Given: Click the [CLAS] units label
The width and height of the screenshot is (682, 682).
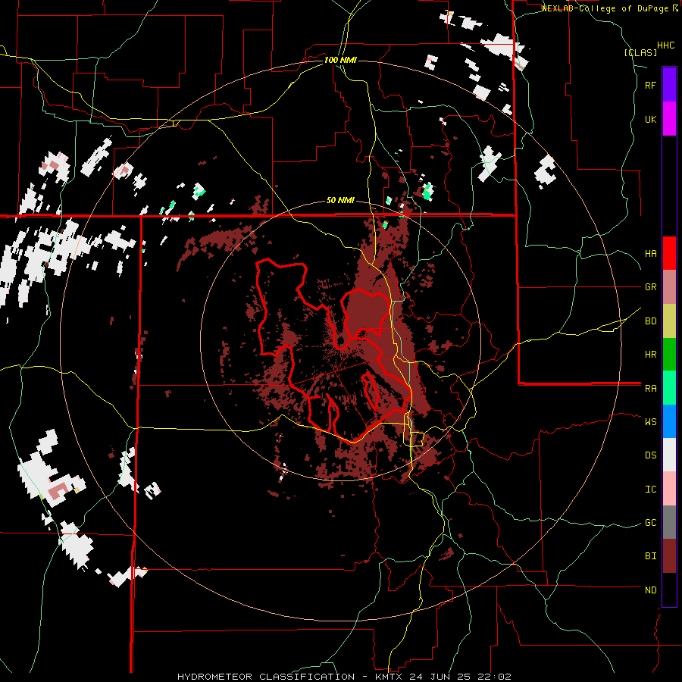Looking at the screenshot, I should [640, 53].
